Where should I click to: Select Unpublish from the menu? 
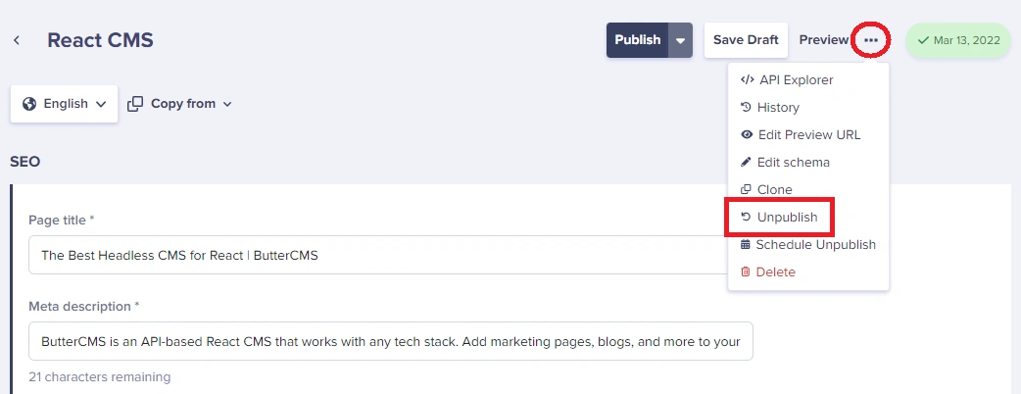coord(779,217)
